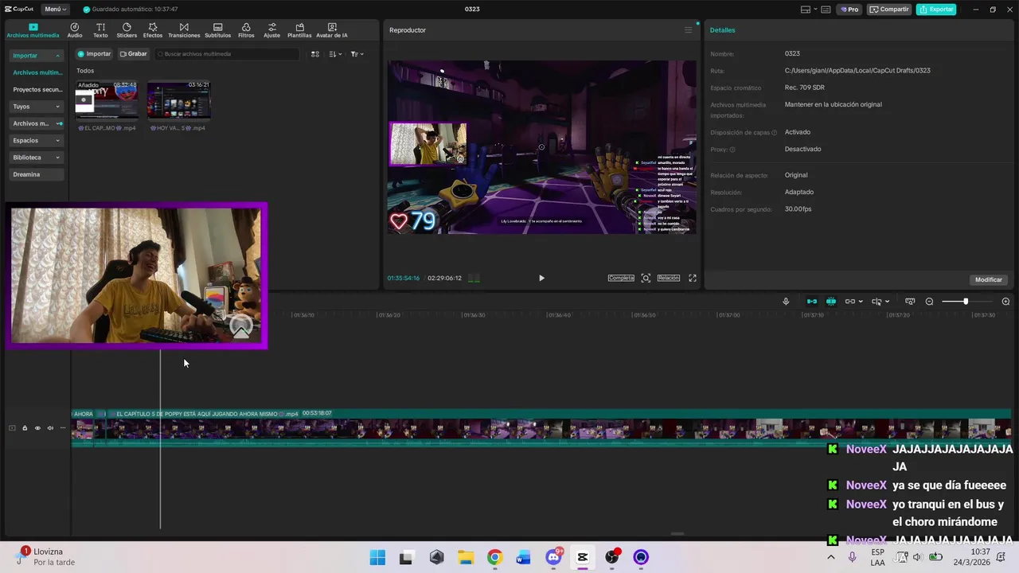1019x573 pixels.
Task: Expand the Biblioteca sidebar section
Action: 37,158
